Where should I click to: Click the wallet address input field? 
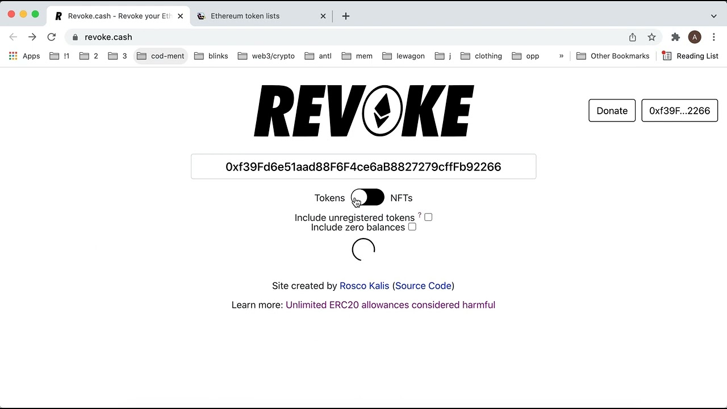point(363,166)
